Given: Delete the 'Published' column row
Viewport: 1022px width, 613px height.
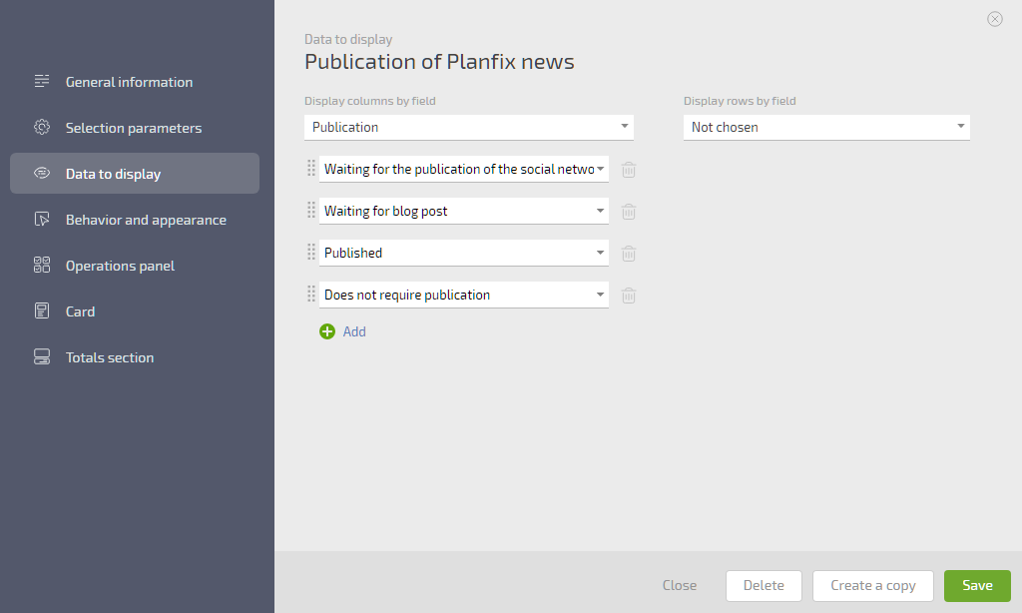Looking at the screenshot, I should coord(629,253).
